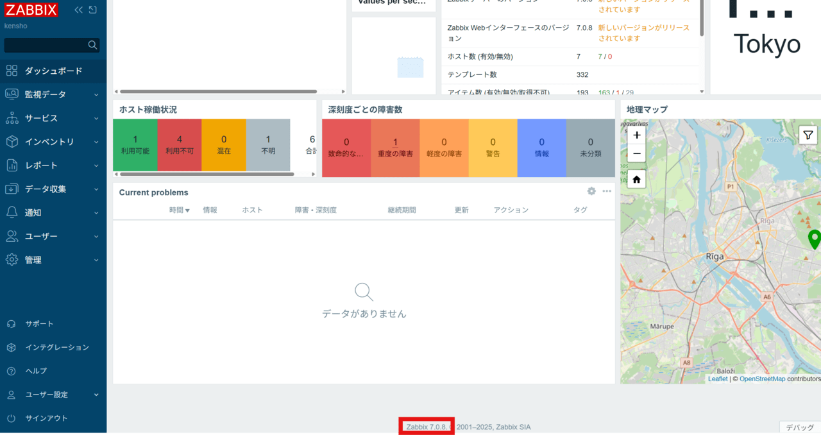Open the OpenStreetMap link
This screenshot has height=435, width=821.
pyautogui.click(x=762, y=379)
